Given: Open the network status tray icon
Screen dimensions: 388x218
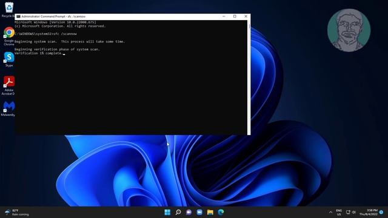Looking at the screenshot, I should [348, 212].
